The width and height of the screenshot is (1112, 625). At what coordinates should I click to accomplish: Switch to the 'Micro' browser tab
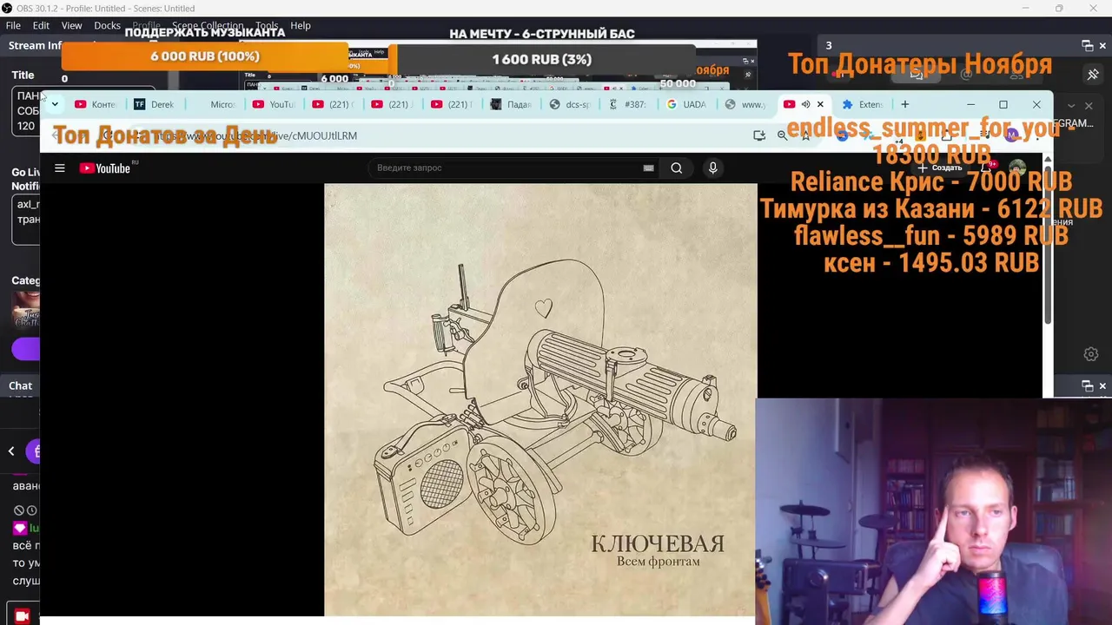tap(214, 104)
